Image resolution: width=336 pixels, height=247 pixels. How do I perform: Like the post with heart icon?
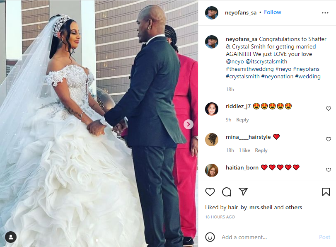[210, 192]
